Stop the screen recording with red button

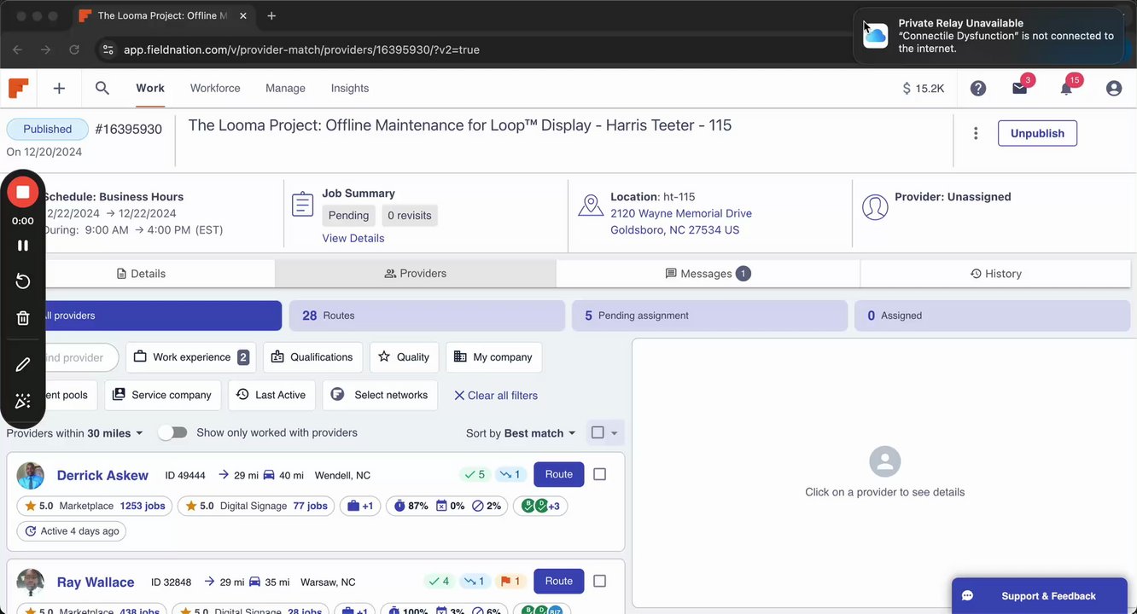click(x=23, y=193)
